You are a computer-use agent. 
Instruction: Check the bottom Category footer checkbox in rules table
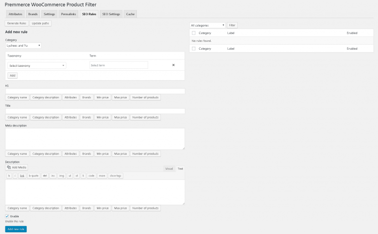[x=193, y=49]
